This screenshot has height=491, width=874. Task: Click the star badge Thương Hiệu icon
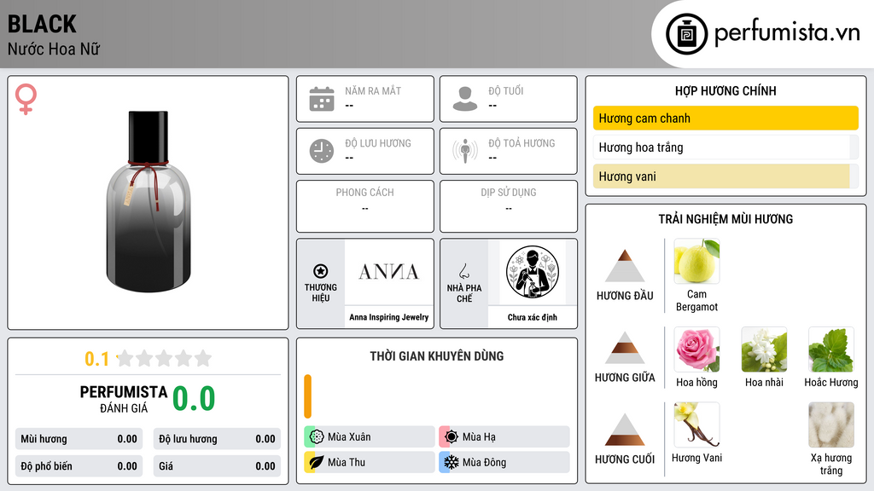321,271
